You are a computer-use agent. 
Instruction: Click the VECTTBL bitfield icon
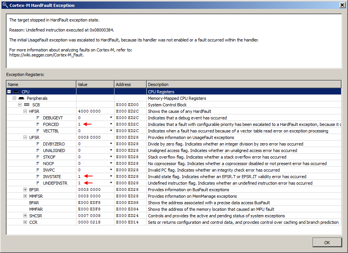click(x=37, y=131)
